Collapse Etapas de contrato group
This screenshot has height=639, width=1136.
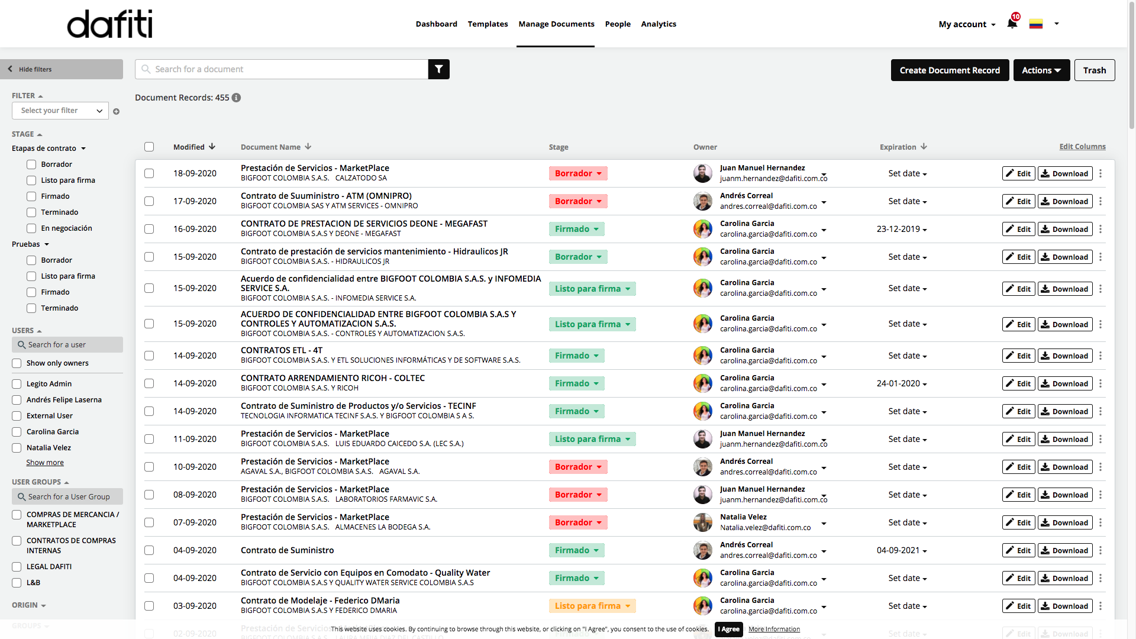49,149
